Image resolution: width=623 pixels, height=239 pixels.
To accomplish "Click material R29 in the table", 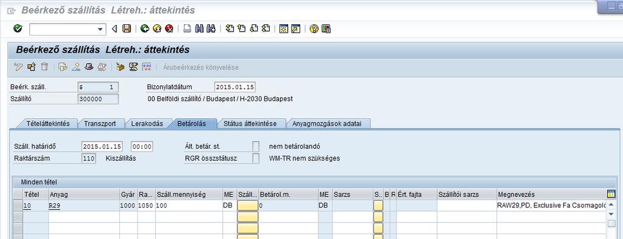I will click(x=54, y=206).
